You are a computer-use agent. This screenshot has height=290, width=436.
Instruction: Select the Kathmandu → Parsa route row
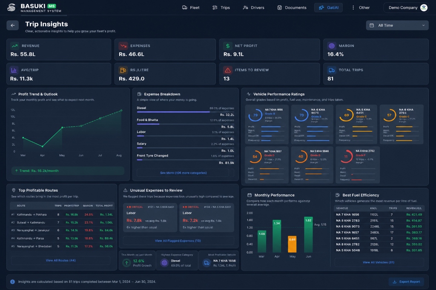pos(62,238)
